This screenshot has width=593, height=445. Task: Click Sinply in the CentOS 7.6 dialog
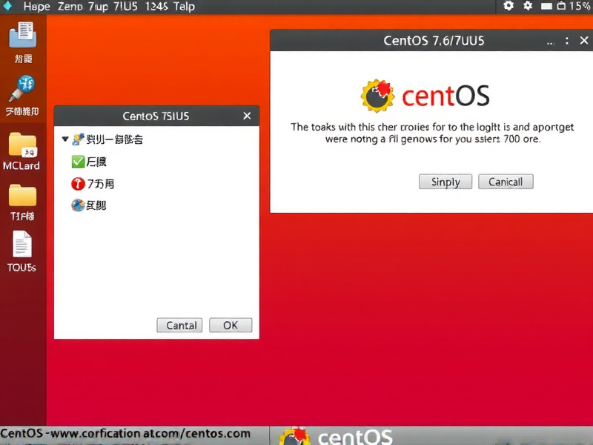click(x=445, y=182)
